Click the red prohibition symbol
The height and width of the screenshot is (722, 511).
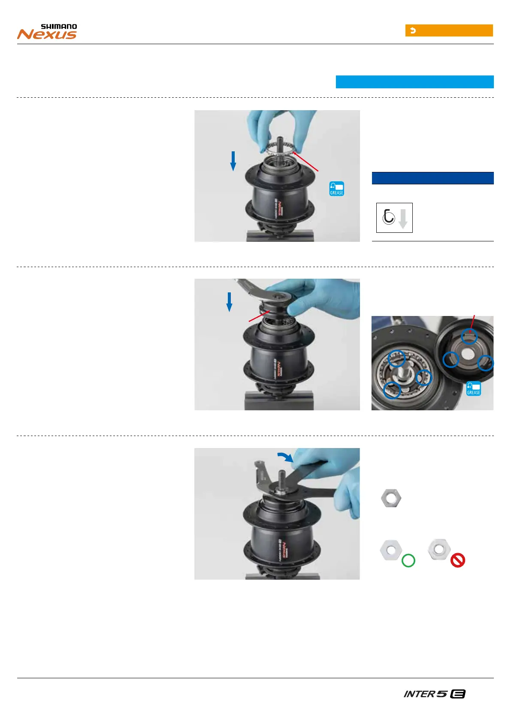tap(458, 560)
